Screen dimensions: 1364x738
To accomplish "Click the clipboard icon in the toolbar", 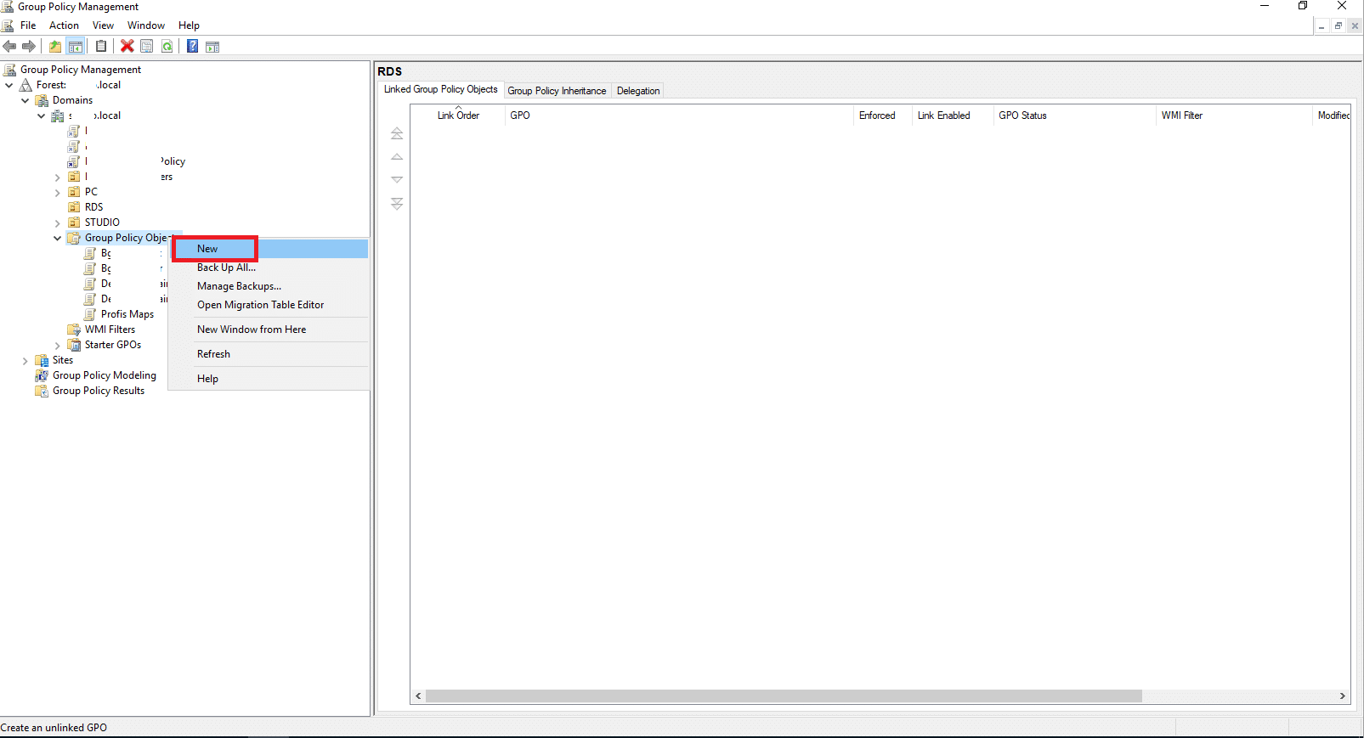I will (x=101, y=46).
